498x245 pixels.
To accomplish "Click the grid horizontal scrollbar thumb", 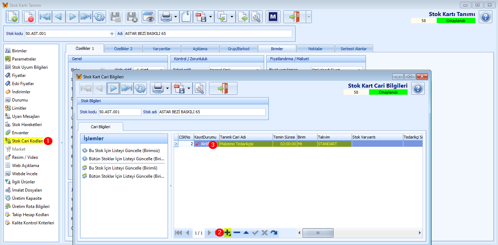I will (x=318, y=233).
